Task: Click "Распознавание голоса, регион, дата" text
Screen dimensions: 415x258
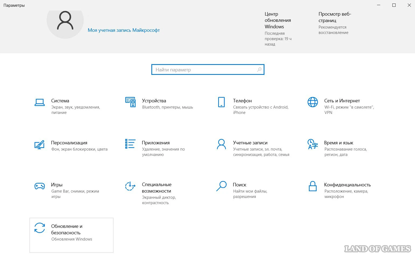Action: pos(346,152)
